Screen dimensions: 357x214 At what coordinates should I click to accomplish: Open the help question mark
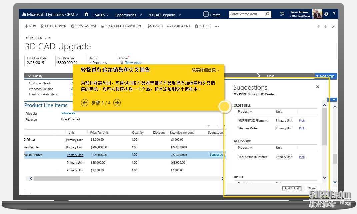[x=334, y=14]
